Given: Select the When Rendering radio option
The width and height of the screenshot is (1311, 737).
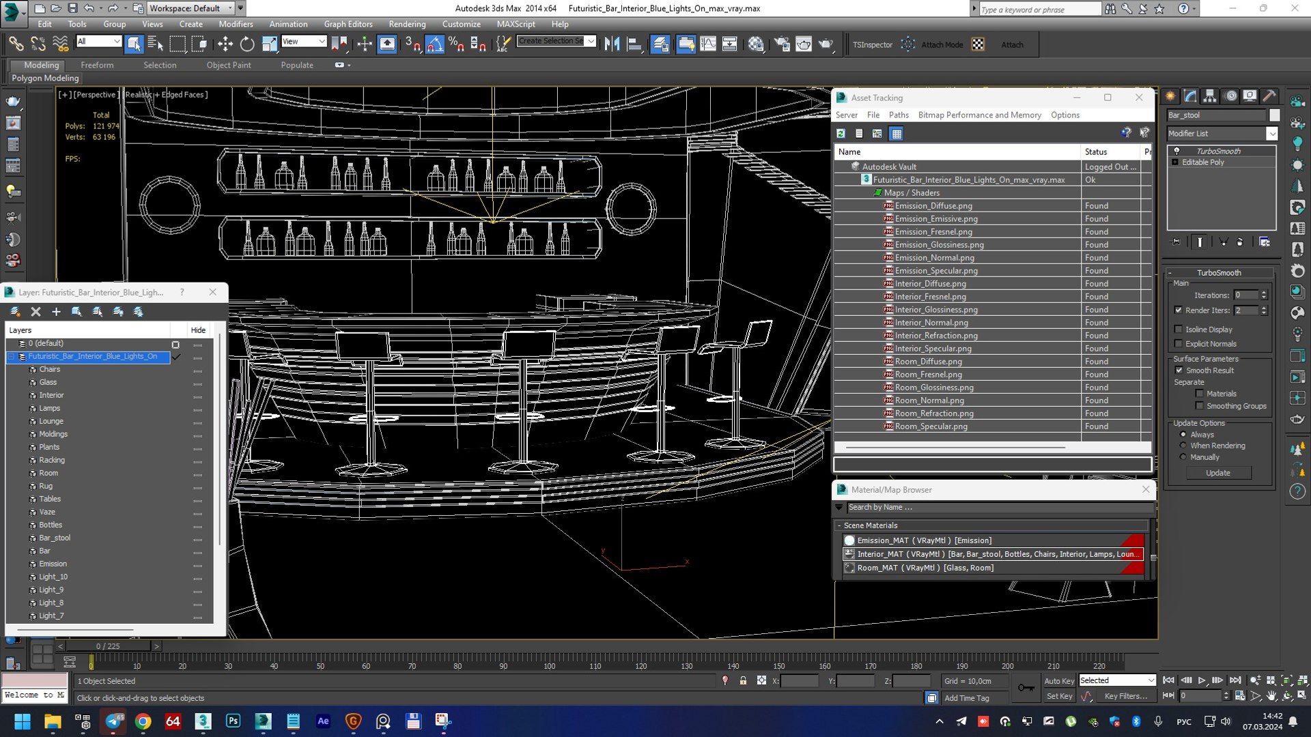Looking at the screenshot, I should click(x=1183, y=446).
